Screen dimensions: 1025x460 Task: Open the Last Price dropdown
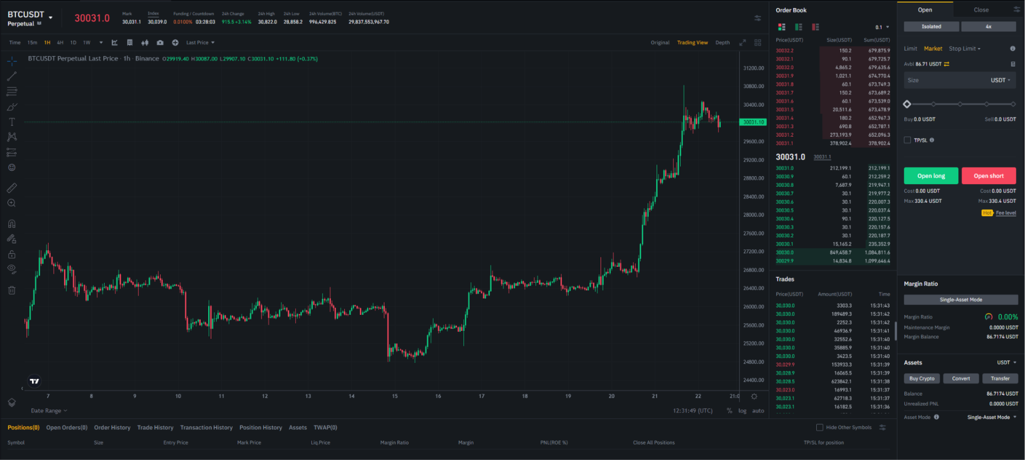point(200,43)
